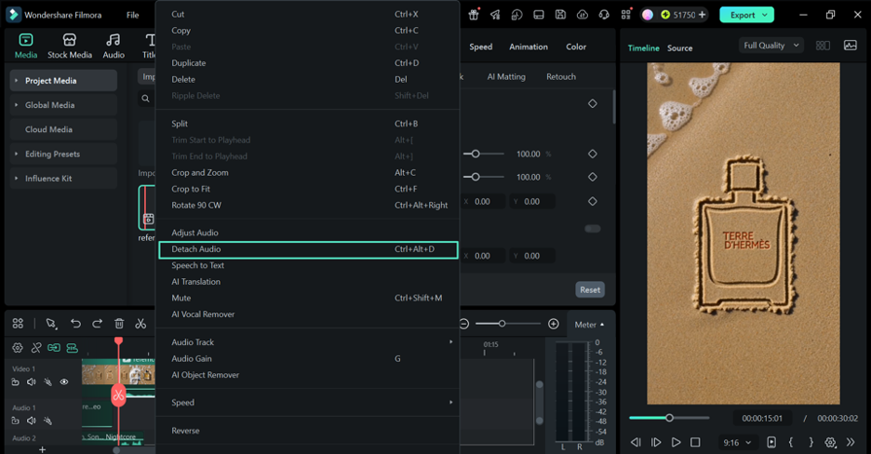The height and width of the screenshot is (454, 871).
Task: Open the preview settings gear icon
Action: tap(830, 442)
